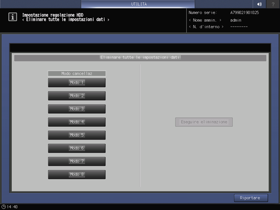The width and height of the screenshot is (280, 210).
Task: Select Modo 4 button
Action: [77, 122]
